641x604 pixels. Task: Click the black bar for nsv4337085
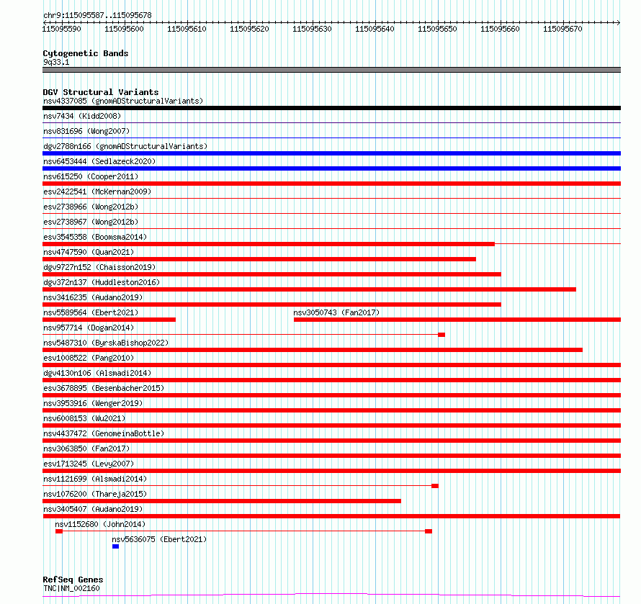tap(331, 108)
